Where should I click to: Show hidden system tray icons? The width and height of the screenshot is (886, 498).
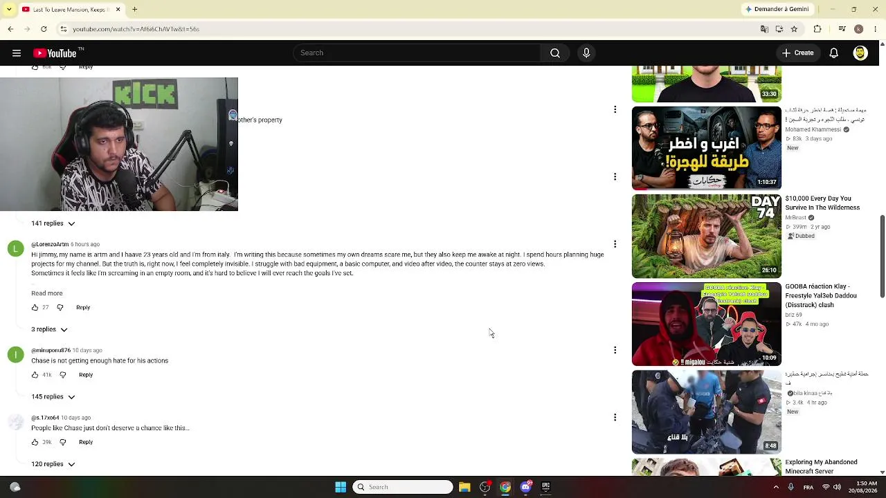pyautogui.click(x=776, y=487)
